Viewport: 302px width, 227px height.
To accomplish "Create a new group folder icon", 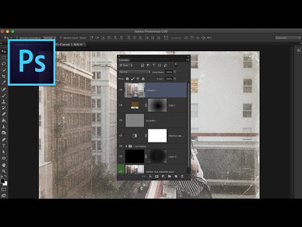I will 169,177.
